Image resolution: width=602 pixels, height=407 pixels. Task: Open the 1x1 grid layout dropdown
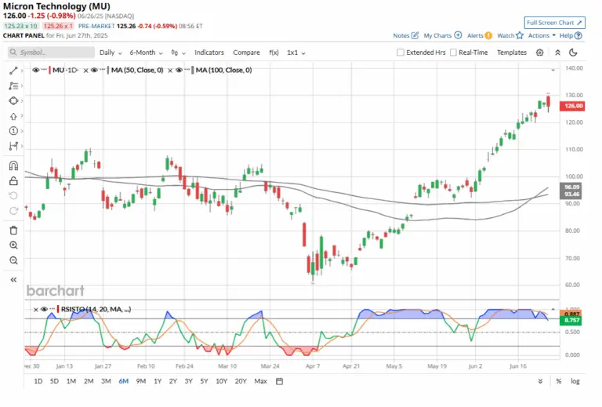[x=296, y=53]
